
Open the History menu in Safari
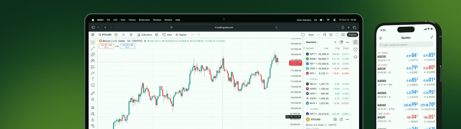pos(132,20)
